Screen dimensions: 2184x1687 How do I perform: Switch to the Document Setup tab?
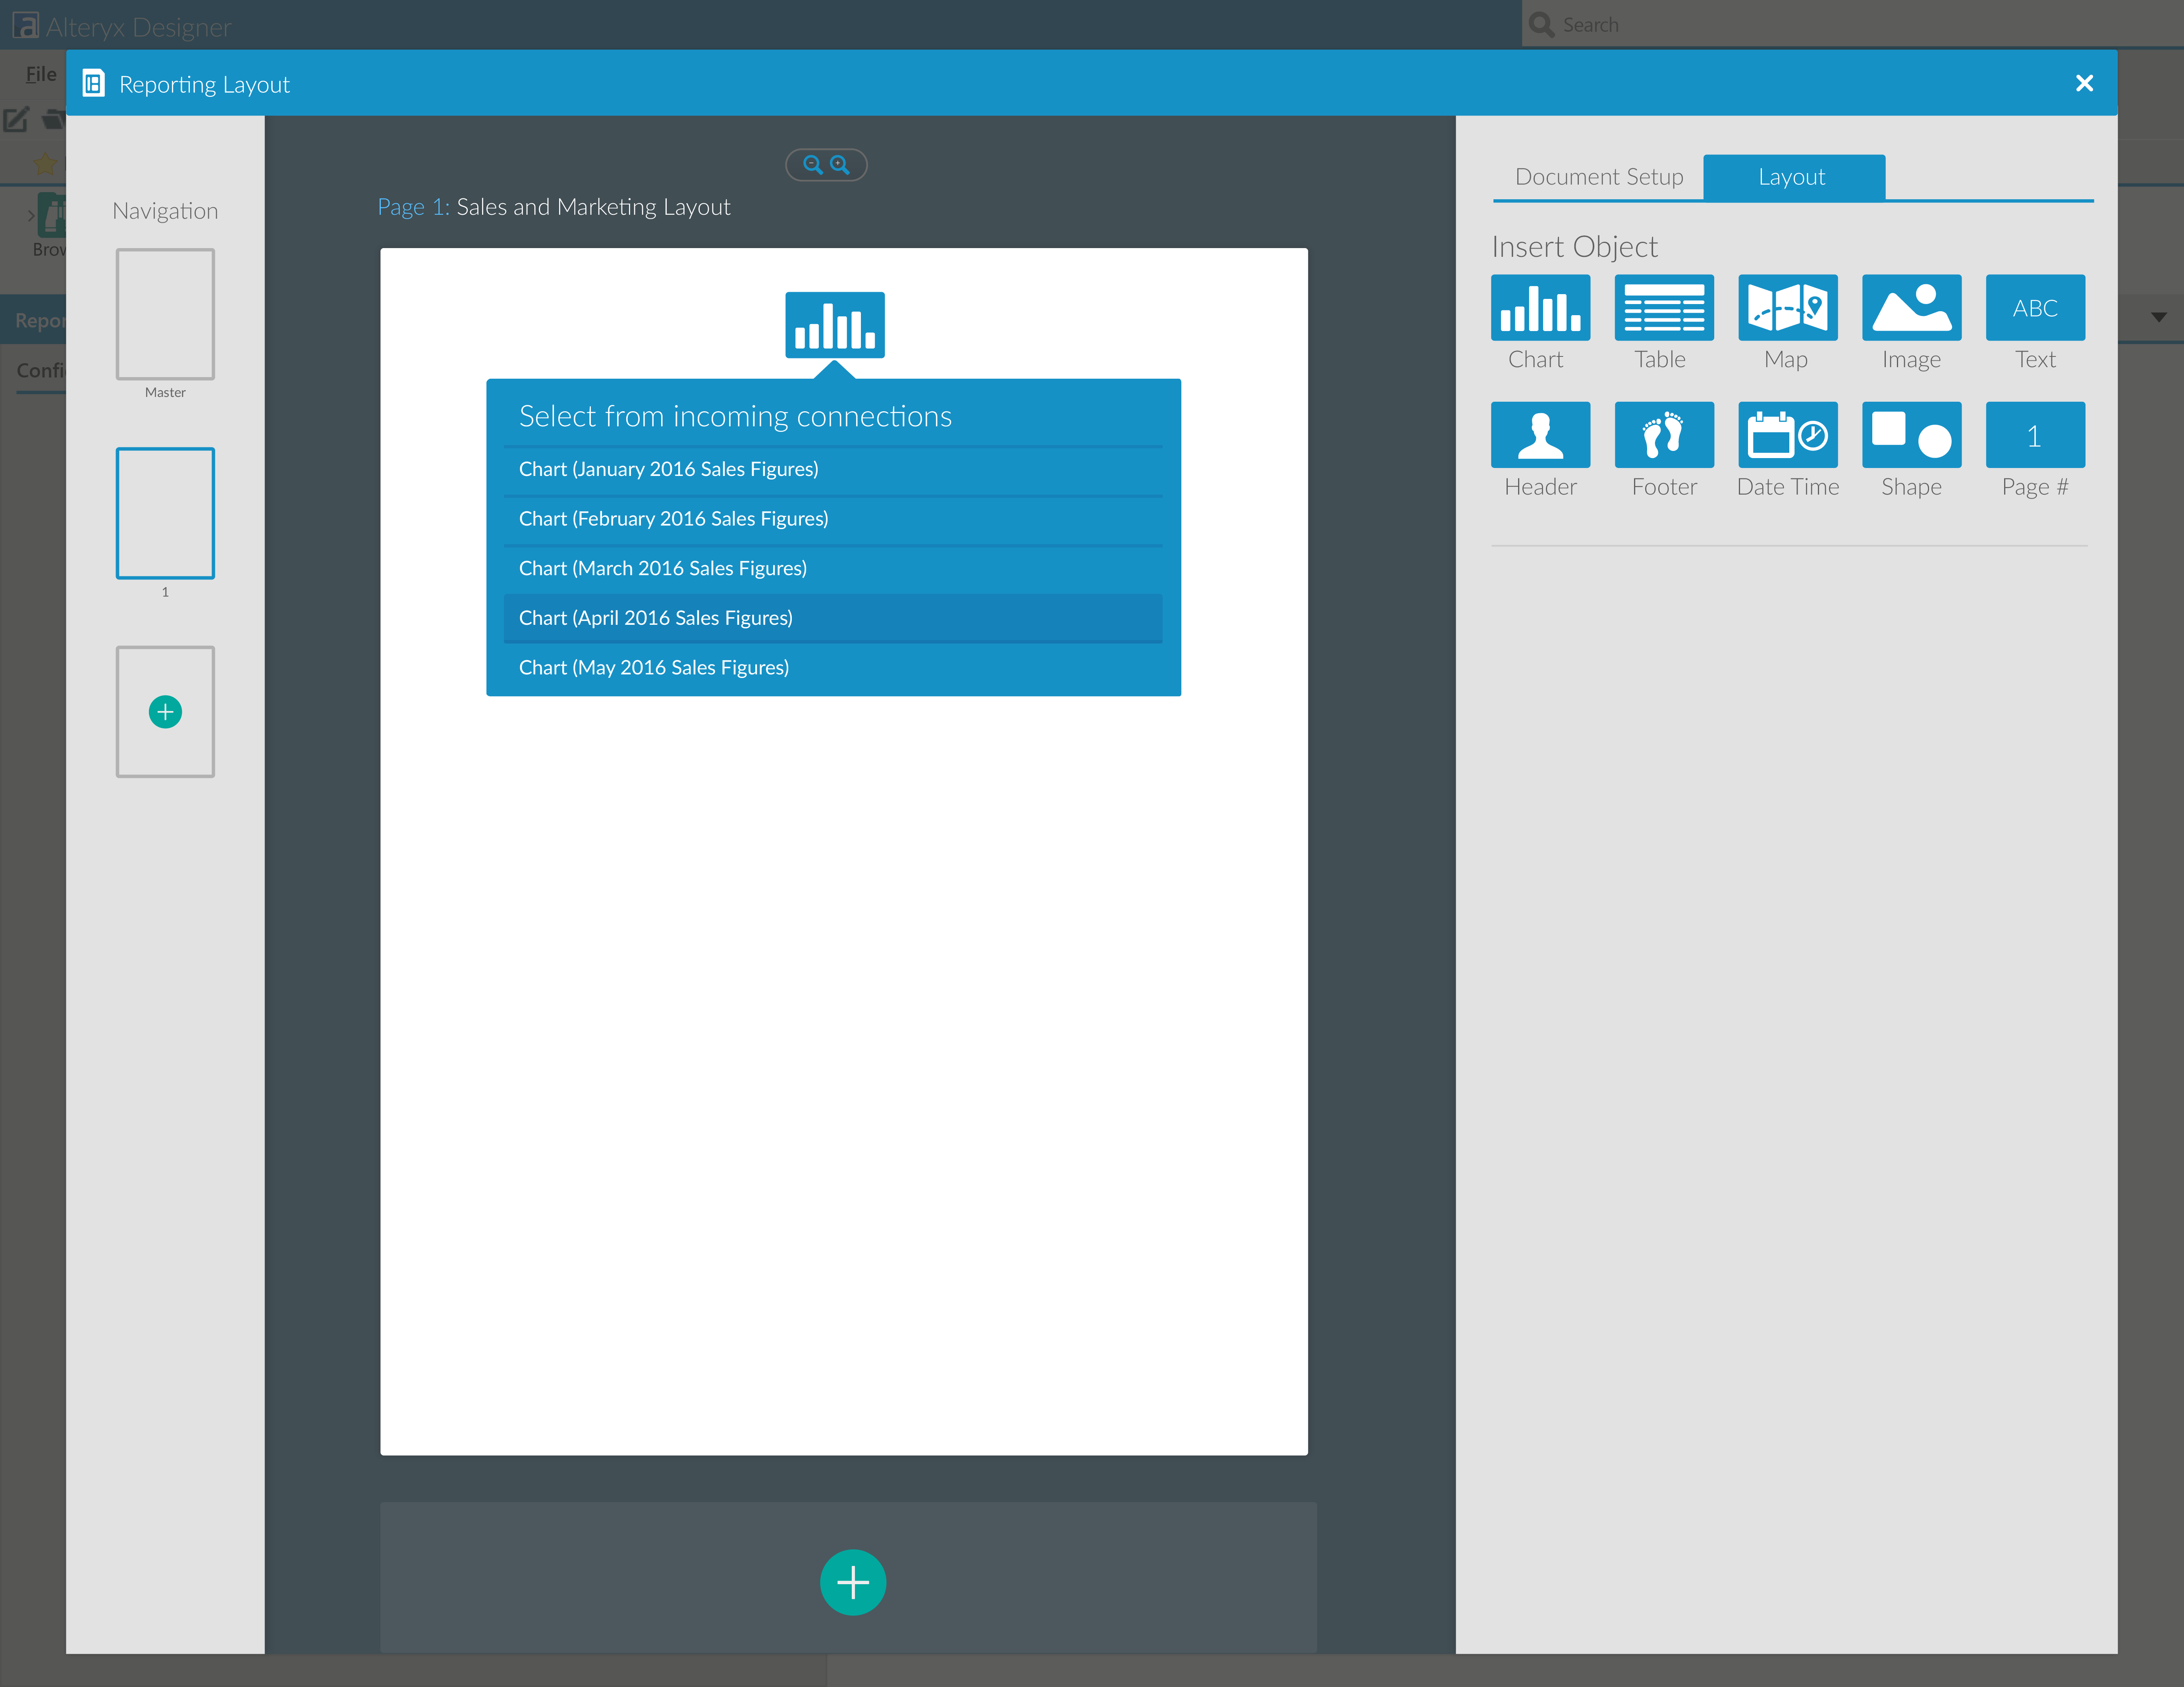pos(1598,177)
